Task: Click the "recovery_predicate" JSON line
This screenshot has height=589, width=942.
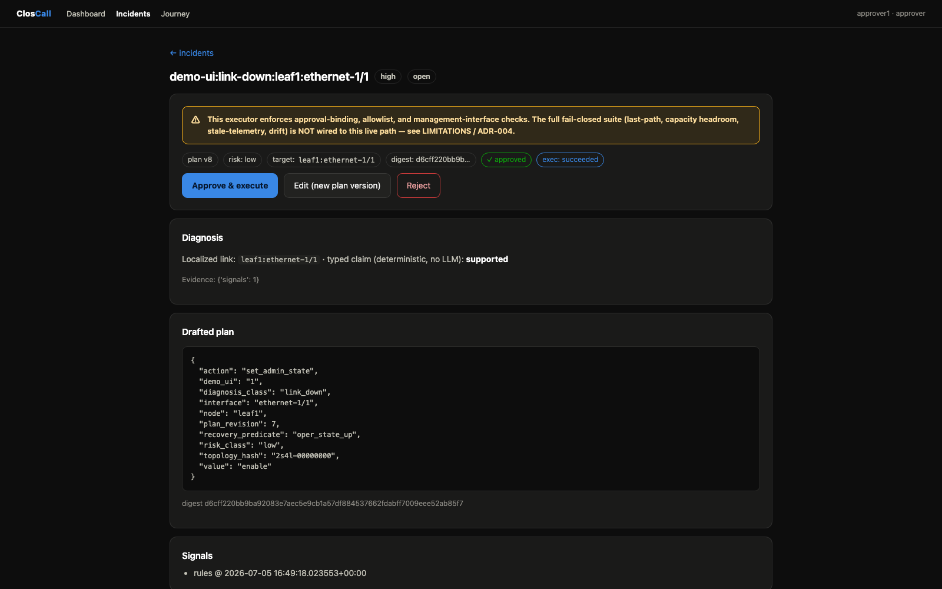Action: pos(280,435)
